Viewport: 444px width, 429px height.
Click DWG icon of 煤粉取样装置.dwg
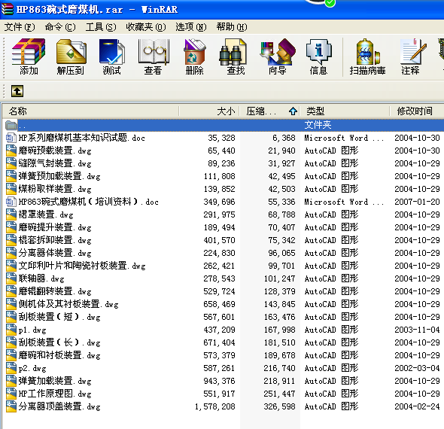pos(11,189)
